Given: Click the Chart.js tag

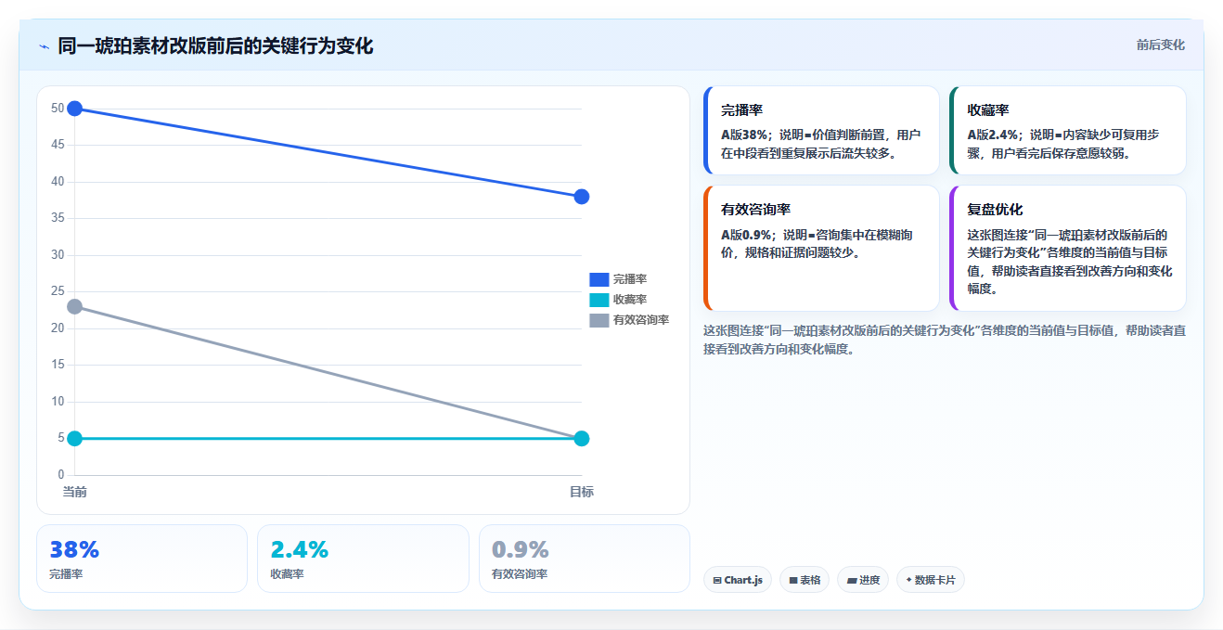Looking at the screenshot, I should [738, 580].
